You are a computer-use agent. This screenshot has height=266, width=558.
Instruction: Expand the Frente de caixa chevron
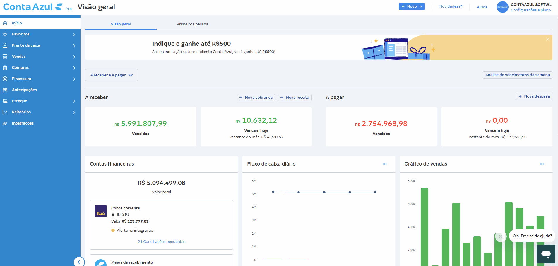[x=74, y=46]
